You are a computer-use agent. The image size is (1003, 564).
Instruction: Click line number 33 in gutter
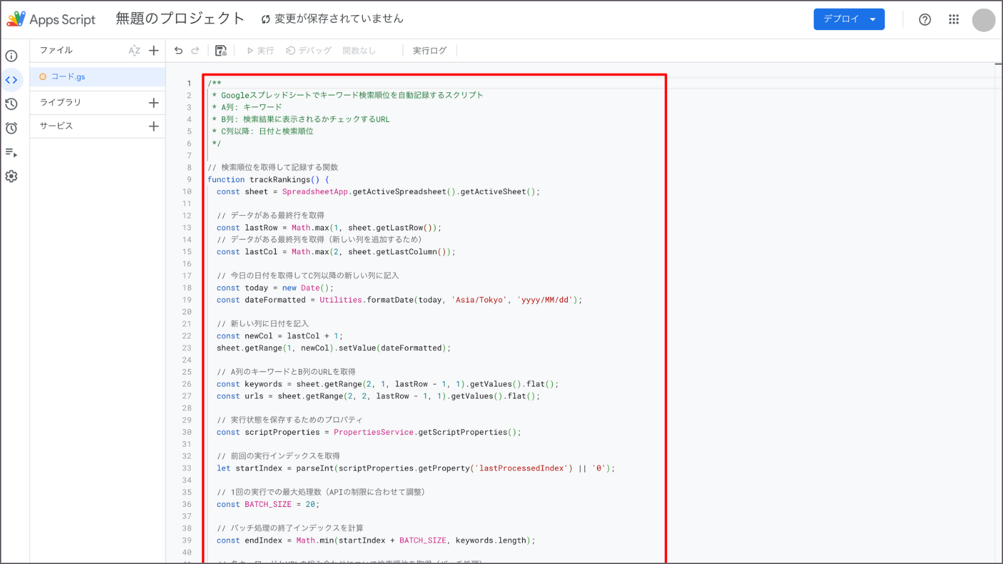click(187, 468)
